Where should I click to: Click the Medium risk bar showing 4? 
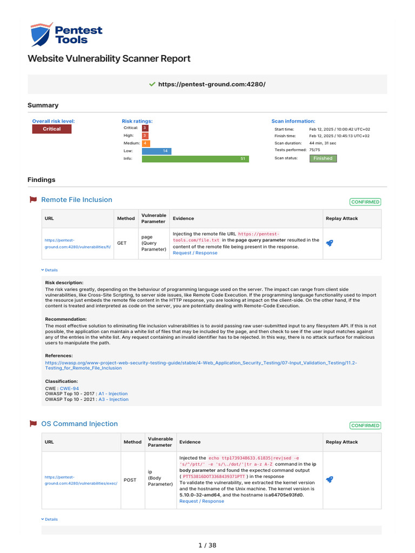(146, 143)
